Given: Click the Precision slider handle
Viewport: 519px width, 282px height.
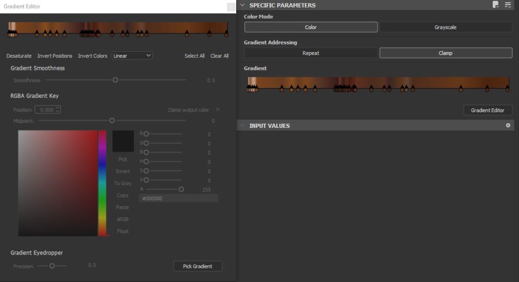Looking at the screenshot, I should pyautogui.click(x=52, y=266).
